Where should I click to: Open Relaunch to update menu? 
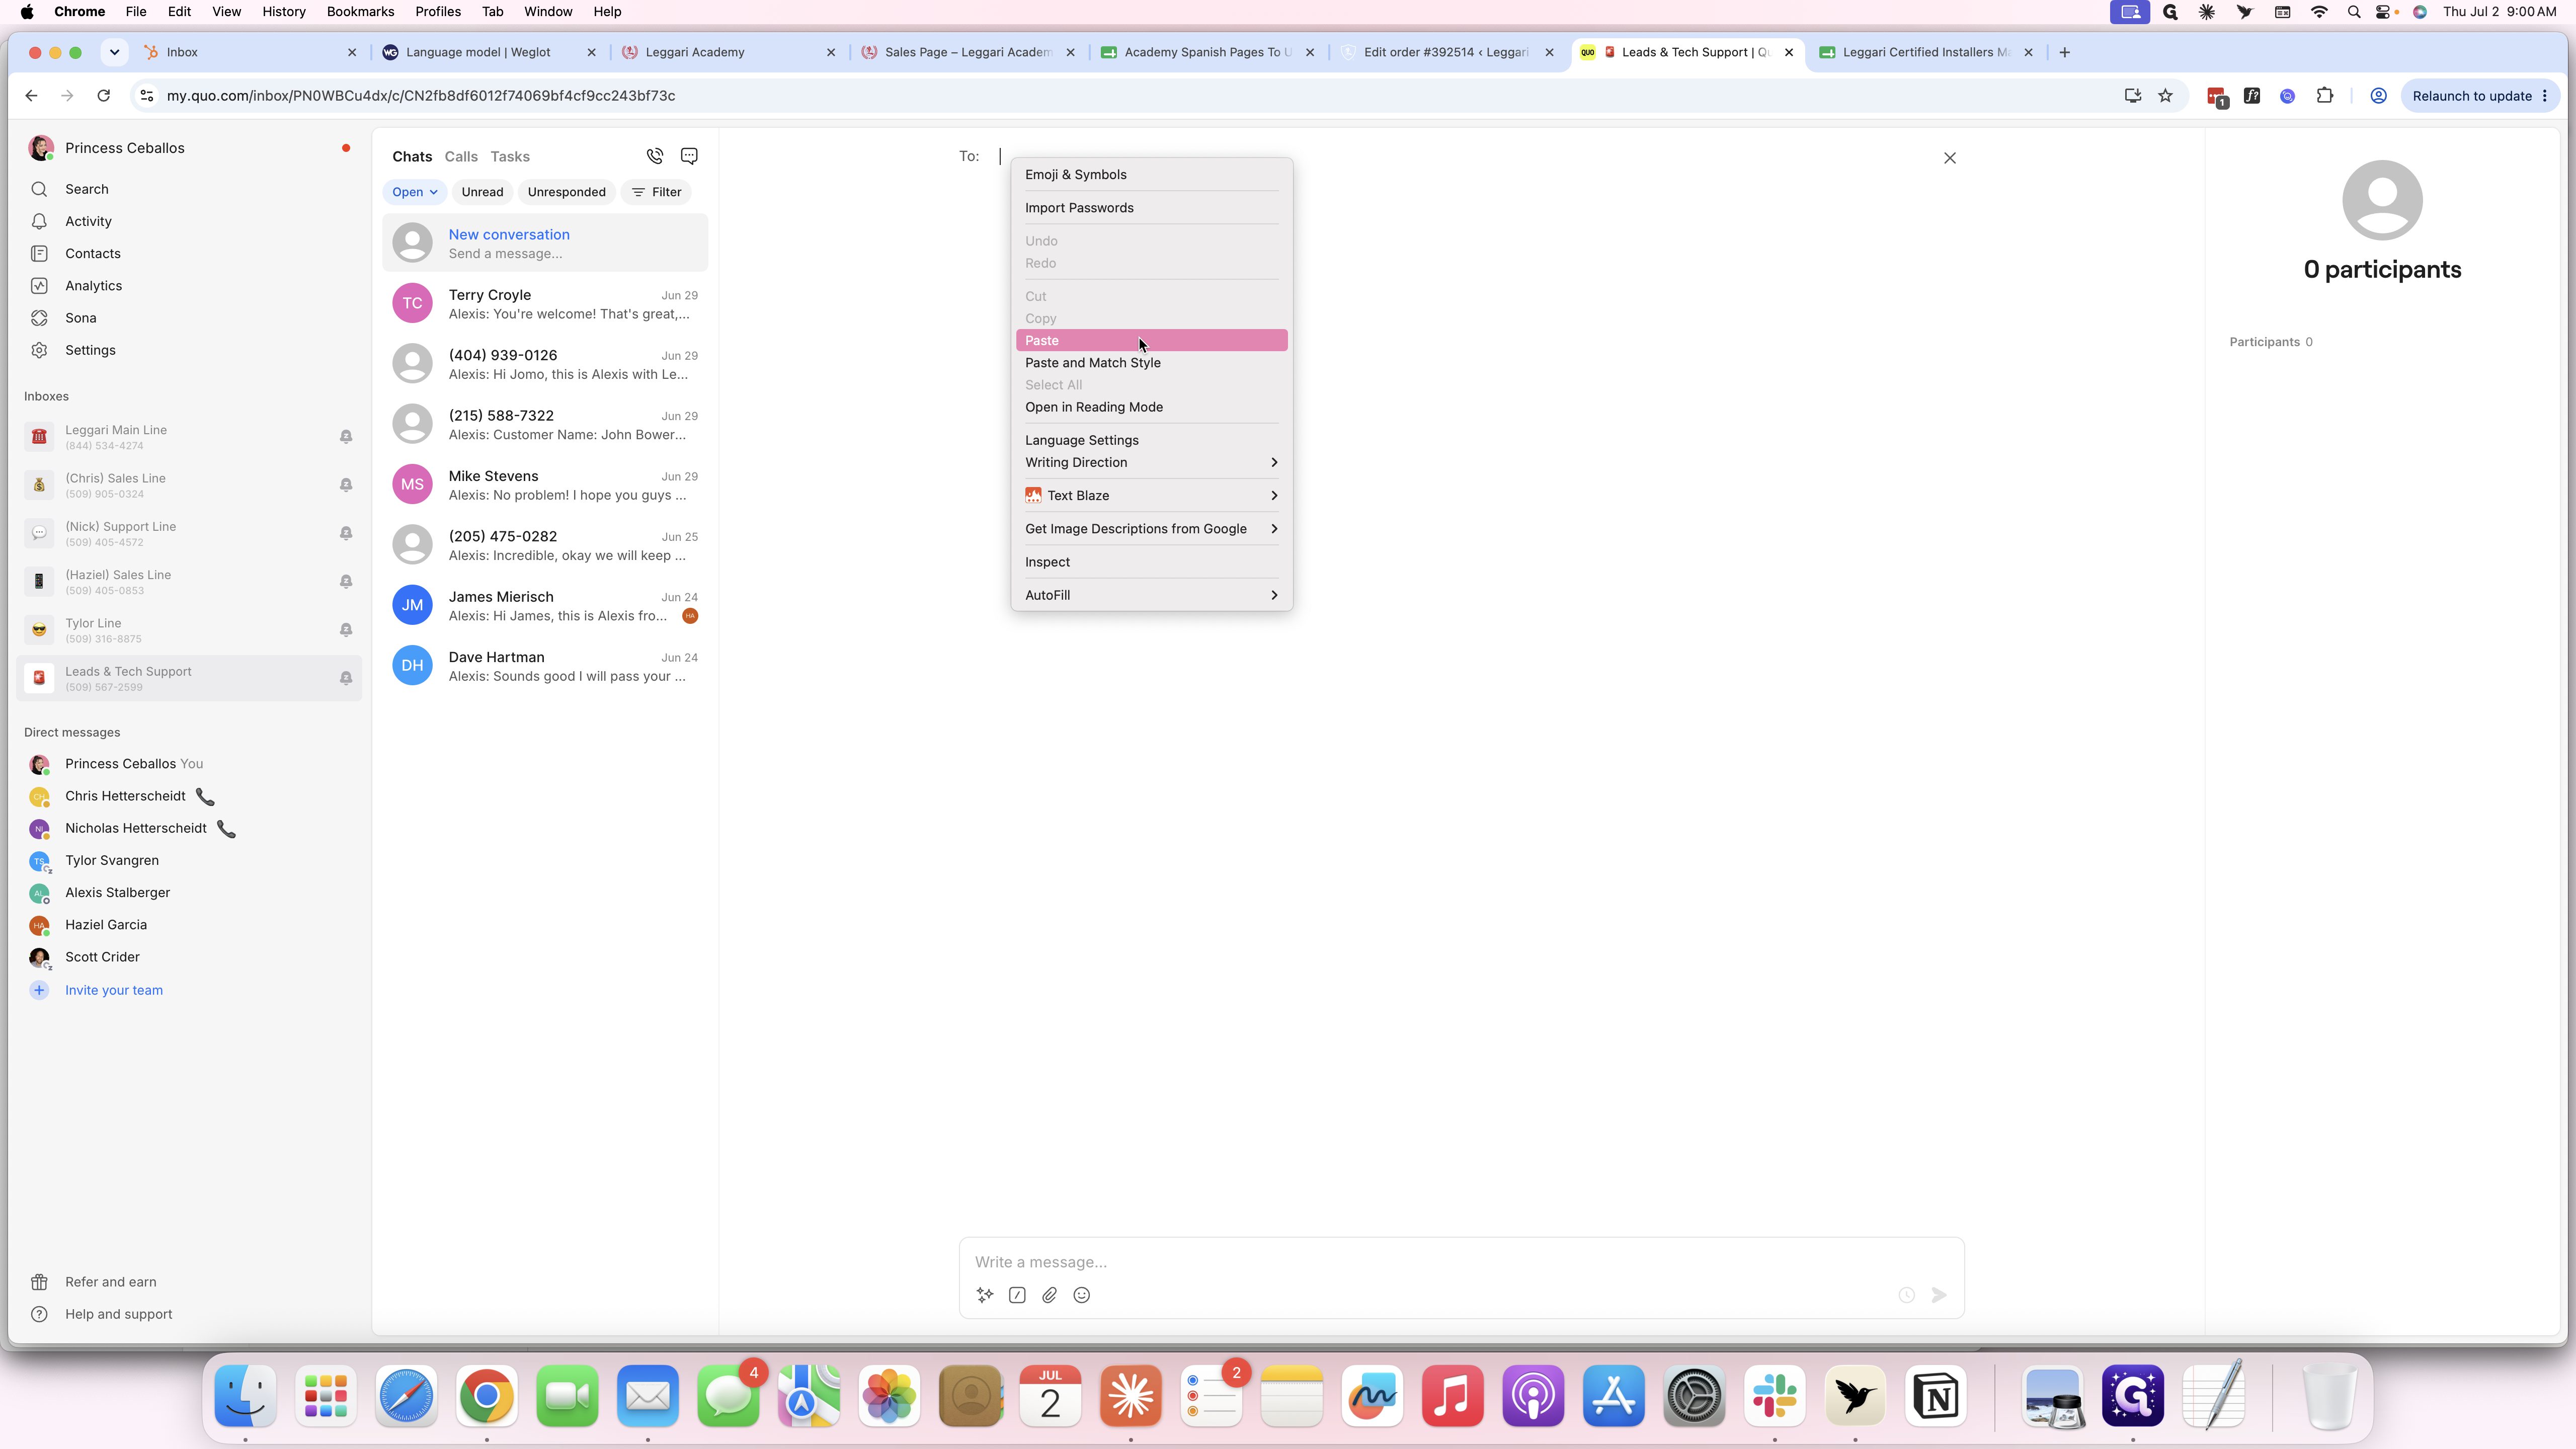point(2480,96)
